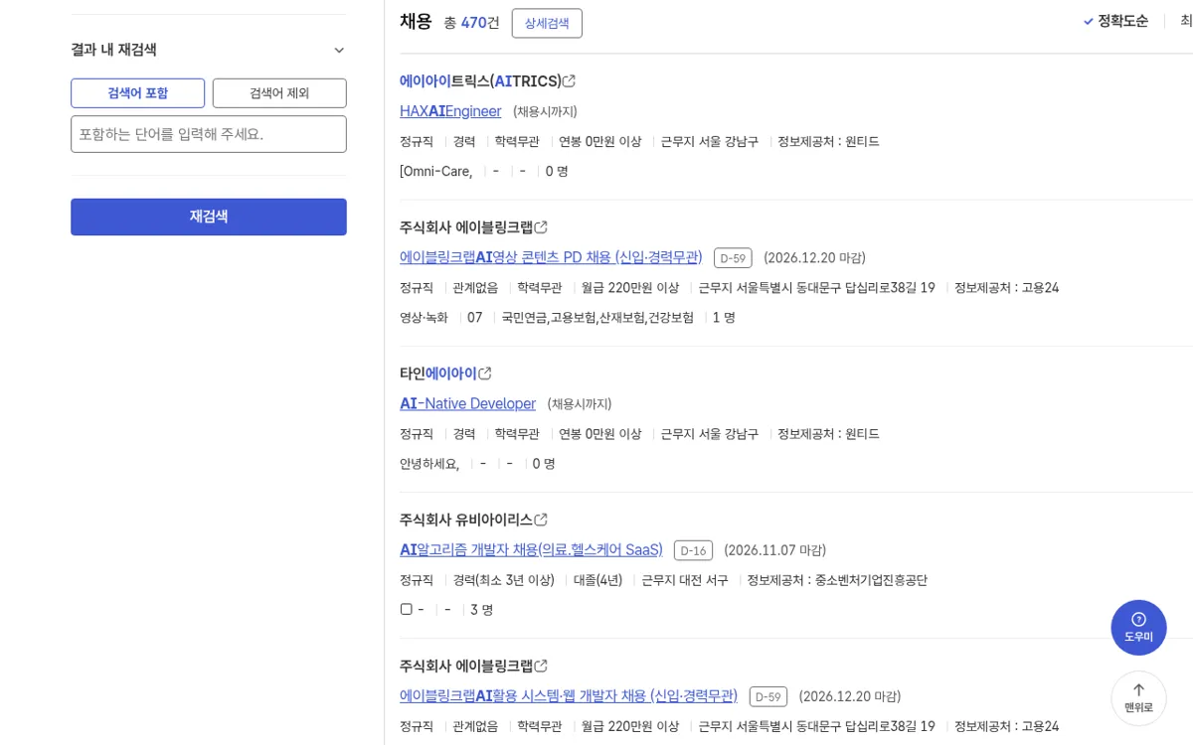1193x745 pixels.
Task: Click company name 에이아이트릭스(AITRICS)
Action: [x=480, y=81]
